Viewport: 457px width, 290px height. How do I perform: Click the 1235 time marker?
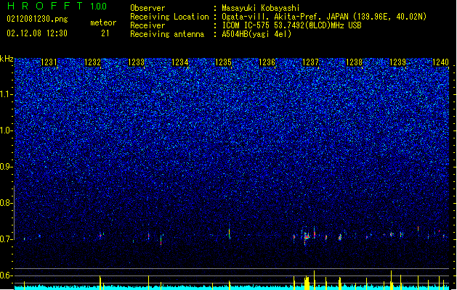coord(223,62)
